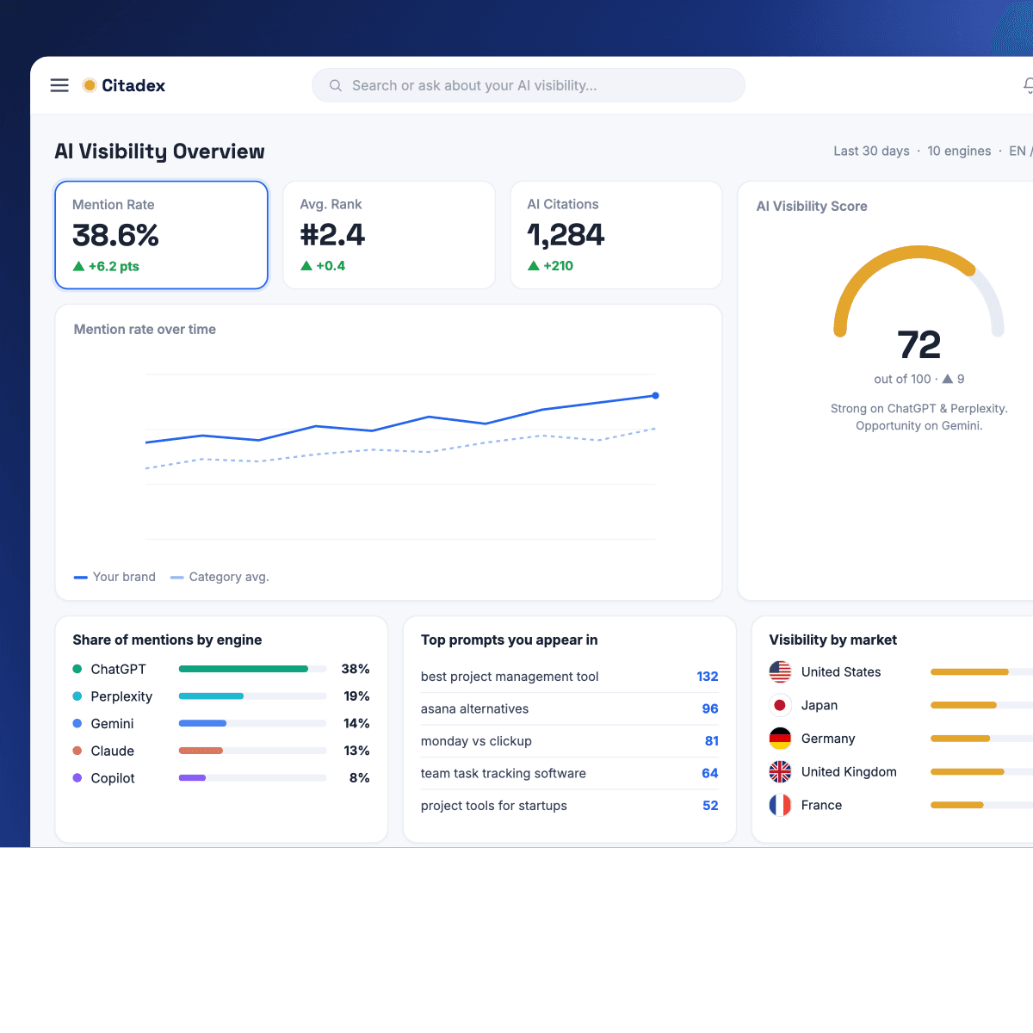Click the Citadex logo

tap(124, 85)
